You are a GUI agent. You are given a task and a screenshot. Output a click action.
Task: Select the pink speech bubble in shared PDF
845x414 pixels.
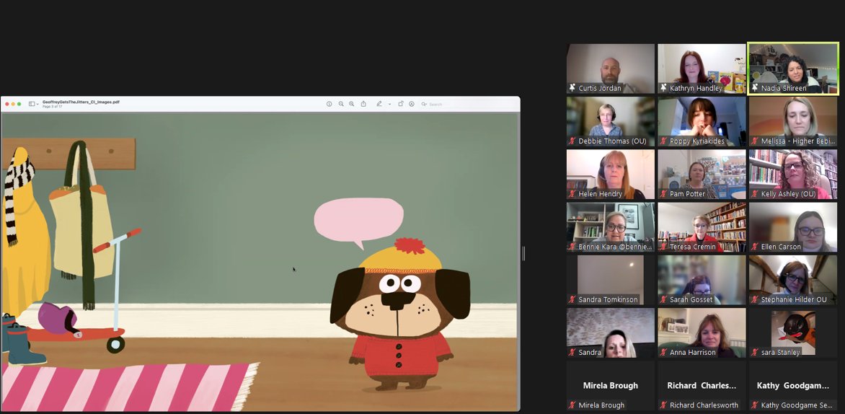coord(359,222)
